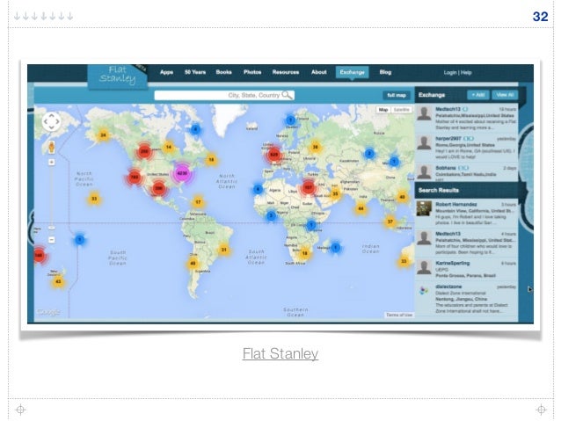Open the 50 Years navigation item

[195, 72]
